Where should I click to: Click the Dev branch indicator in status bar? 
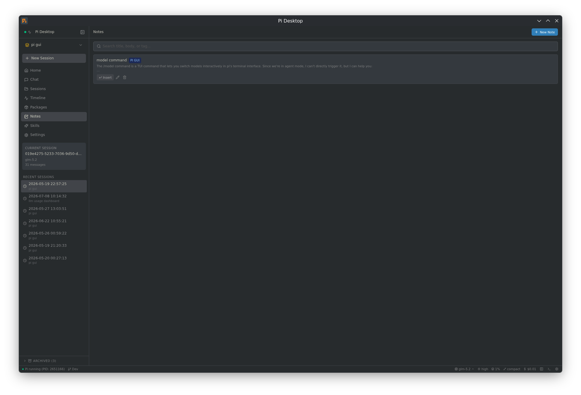click(x=73, y=369)
